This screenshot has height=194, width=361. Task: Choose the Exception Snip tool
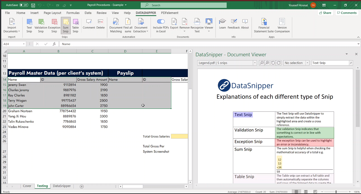pos(54,26)
